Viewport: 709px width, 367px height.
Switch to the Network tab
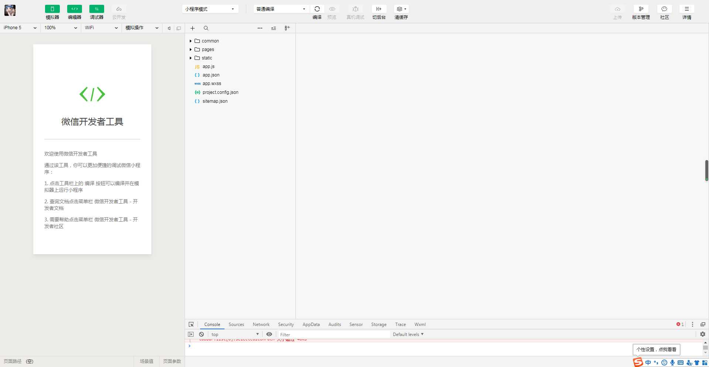261,324
